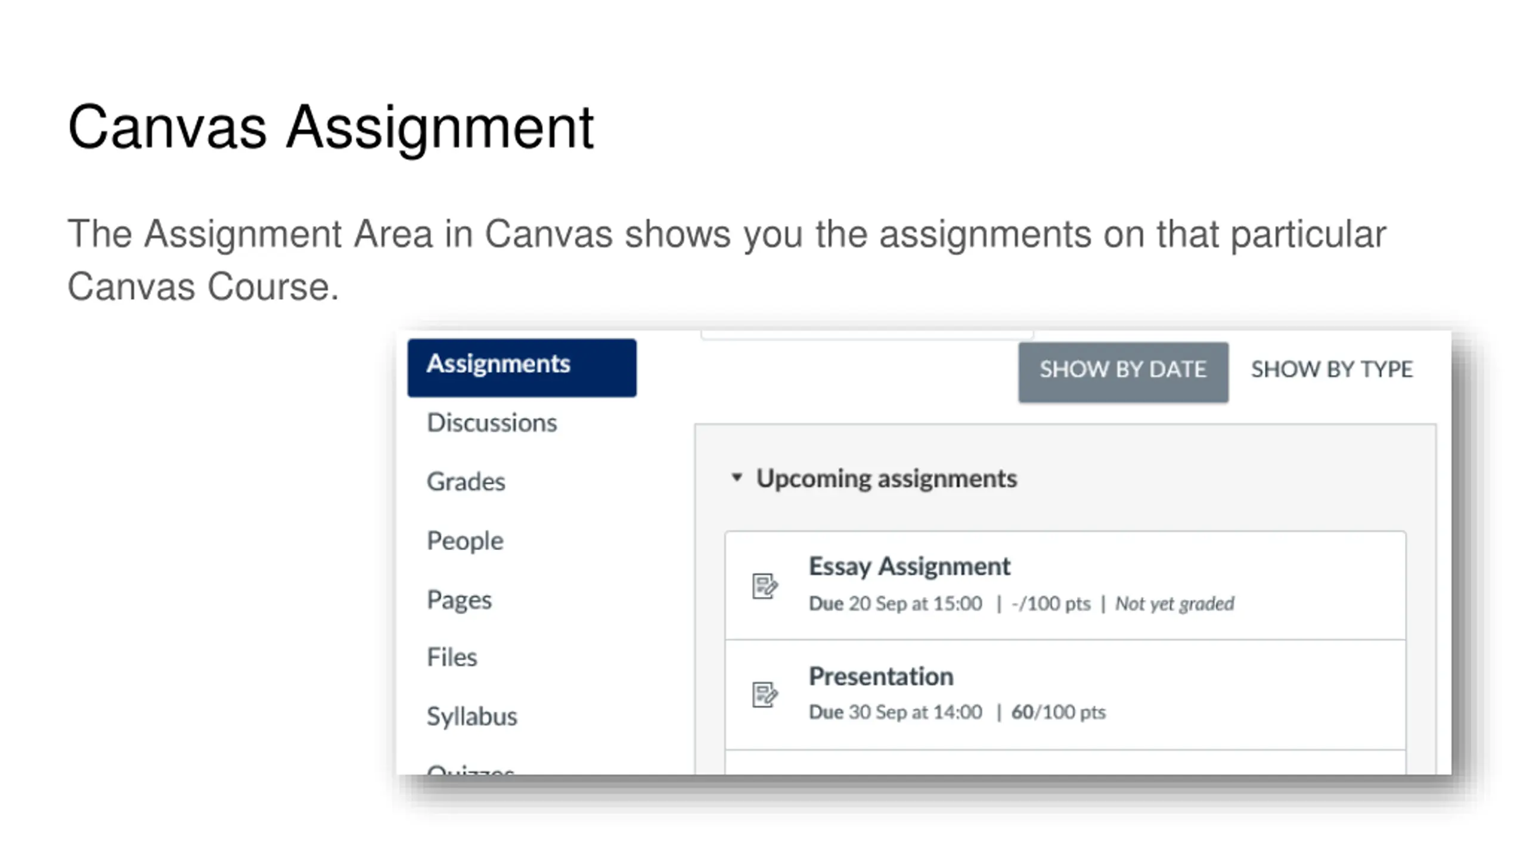Viewport: 1526px width, 858px height.
Task: Open the Assignments navigation item
Action: click(522, 368)
